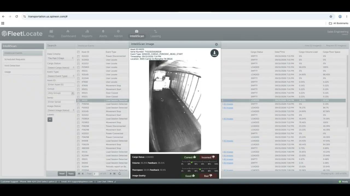
Task: Mark cargo status as Correct
Action: [x=190, y=157]
